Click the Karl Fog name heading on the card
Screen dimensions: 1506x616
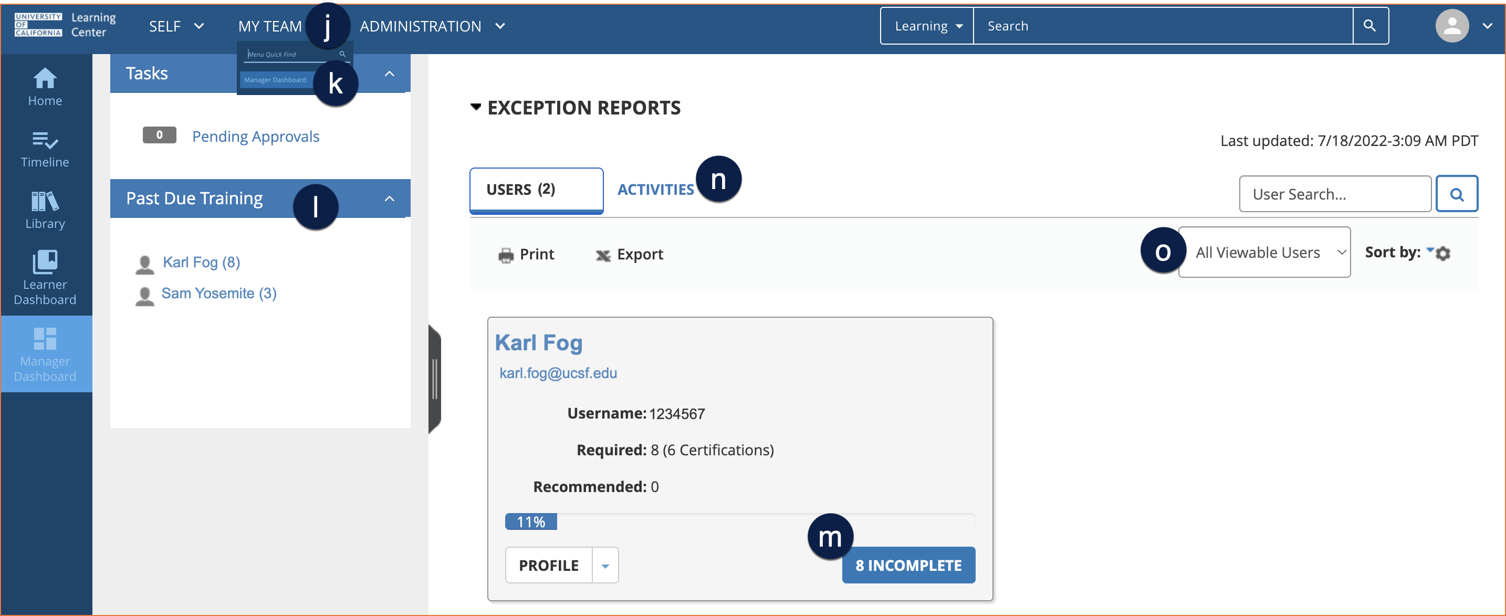pyautogui.click(x=538, y=343)
